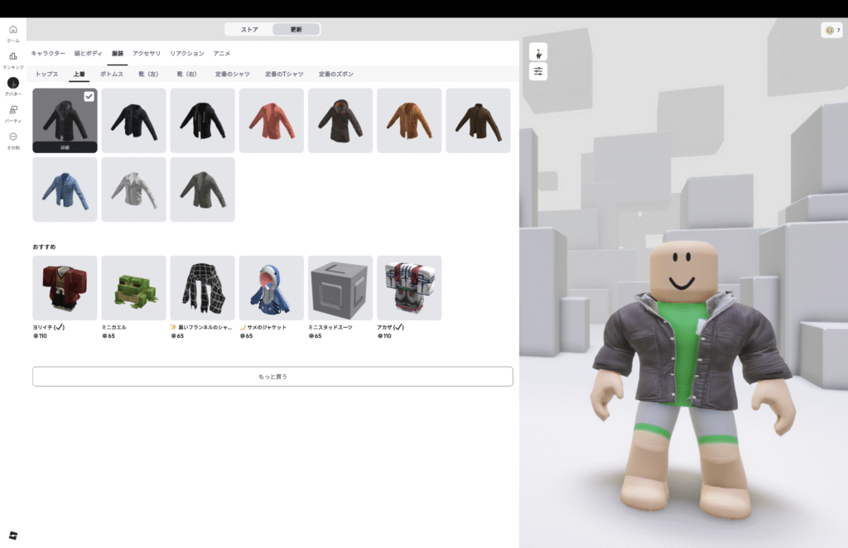This screenshot has height=548, width=848.
Task: Open the ボトムス subcategory tab
Action: [x=112, y=75]
